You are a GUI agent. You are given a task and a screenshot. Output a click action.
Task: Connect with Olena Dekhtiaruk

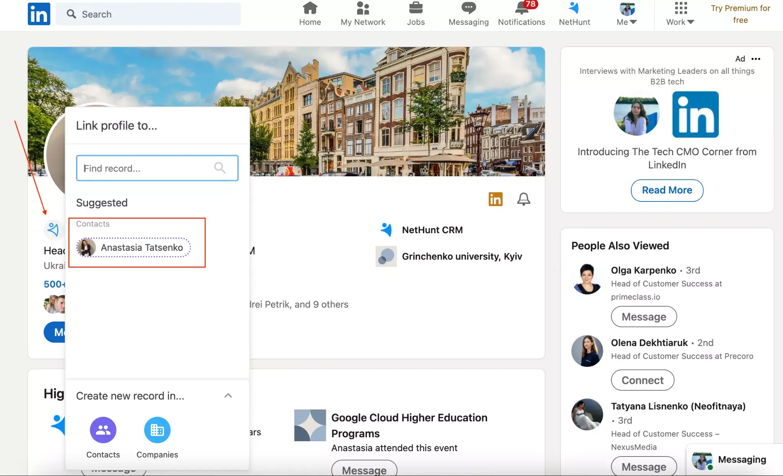(x=642, y=380)
